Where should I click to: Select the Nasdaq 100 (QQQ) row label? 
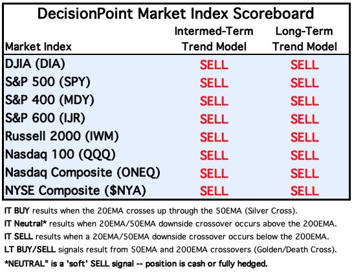point(60,155)
